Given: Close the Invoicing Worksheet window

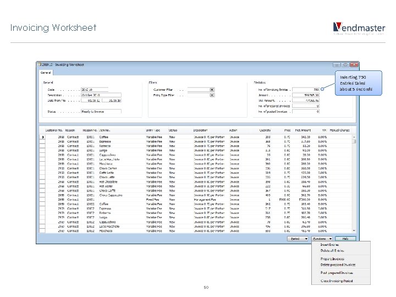Looking at the screenshot, I should point(354,65).
